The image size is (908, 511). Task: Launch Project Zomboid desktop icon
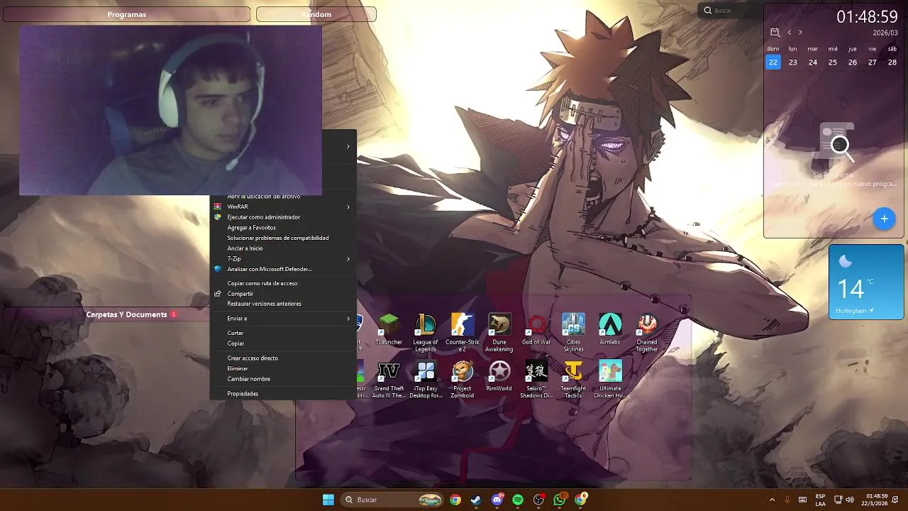[x=463, y=379]
